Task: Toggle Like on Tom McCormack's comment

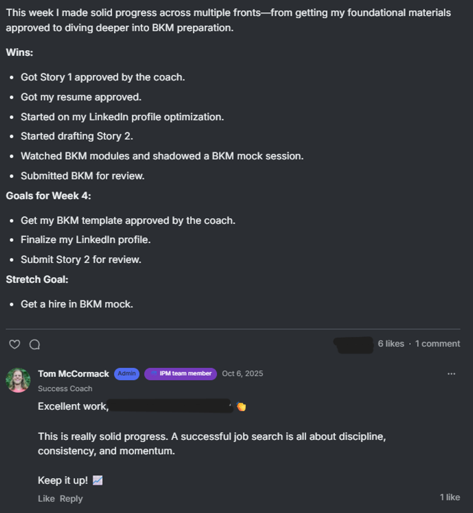Action: point(45,498)
